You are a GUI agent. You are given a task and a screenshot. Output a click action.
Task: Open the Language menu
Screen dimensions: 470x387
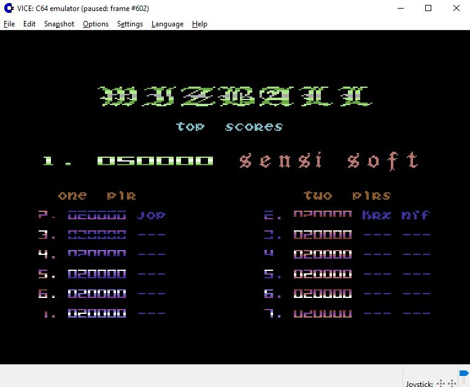[168, 24]
